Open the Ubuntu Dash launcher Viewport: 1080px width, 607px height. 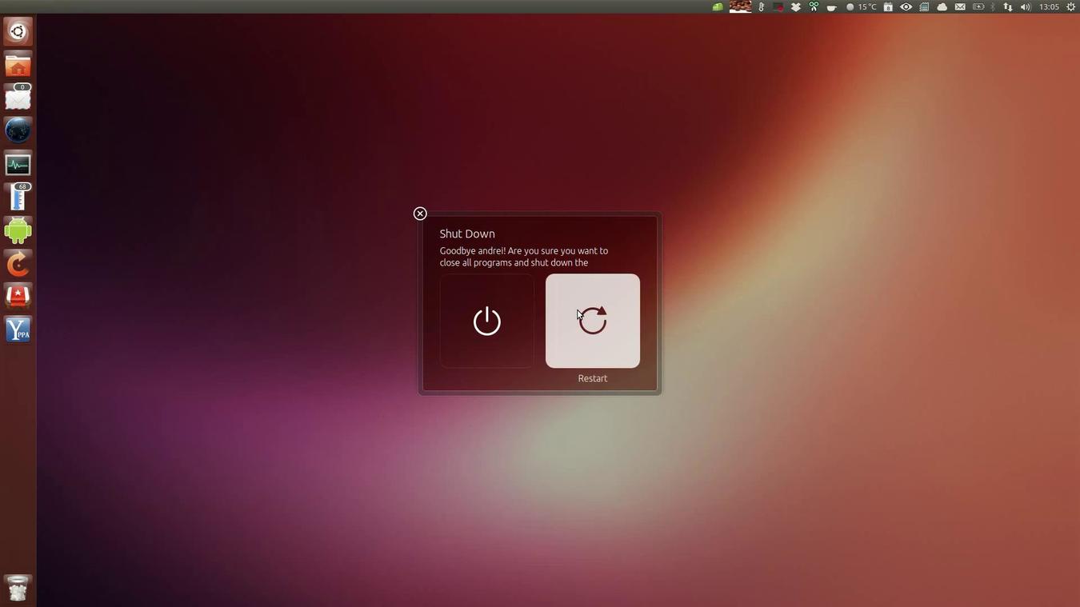(18, 33)
